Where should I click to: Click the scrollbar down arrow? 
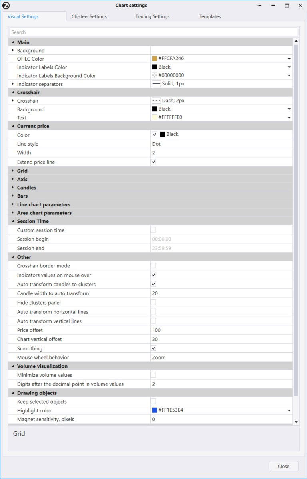(296, 422)
